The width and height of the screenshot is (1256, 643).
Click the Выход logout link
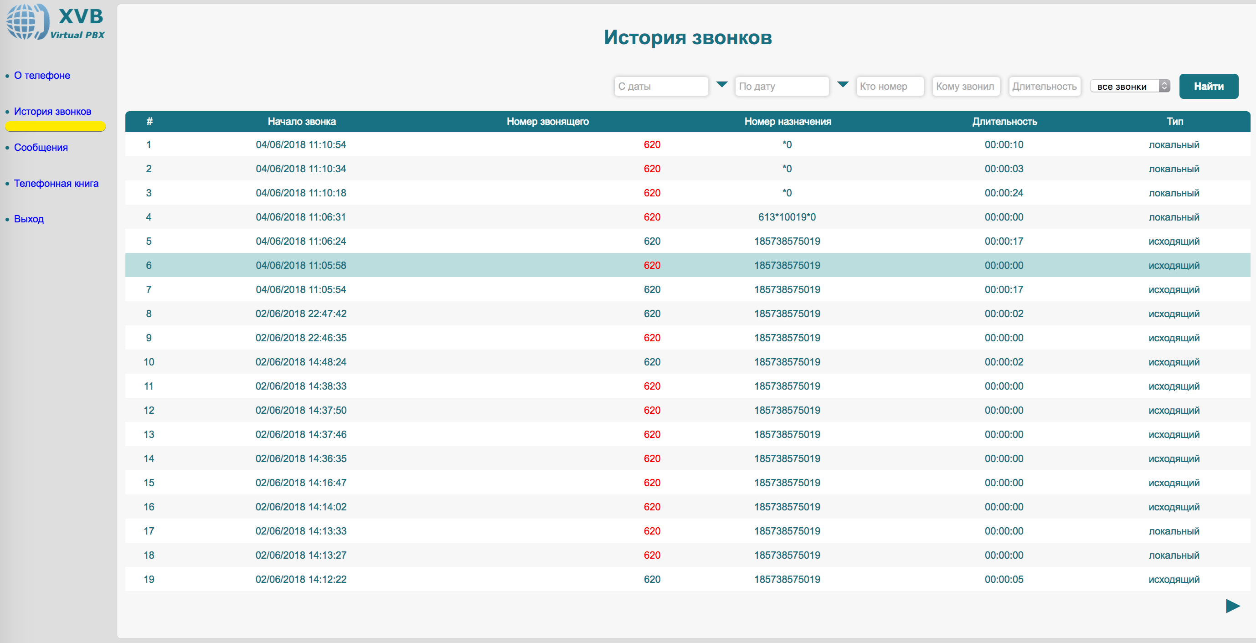29,219
